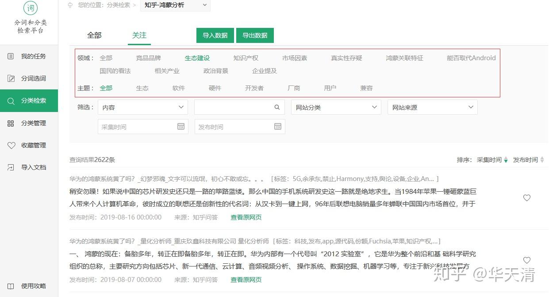The image size is (549, 297).
Task: Open the 网站分类 dropdown
Action: pos(336,107)
